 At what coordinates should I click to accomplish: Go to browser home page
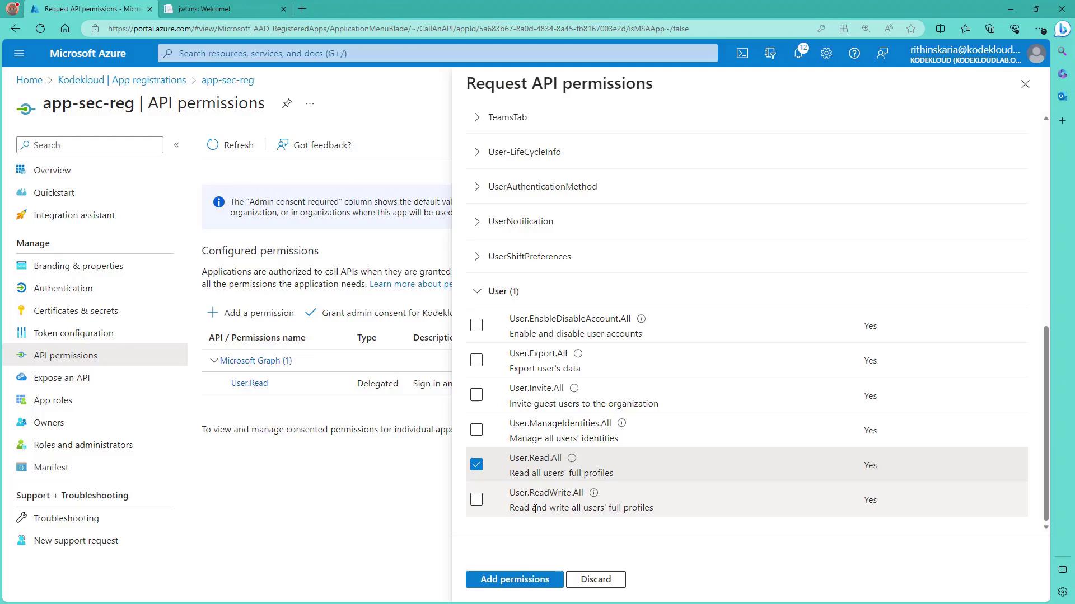tap(65, 29)
